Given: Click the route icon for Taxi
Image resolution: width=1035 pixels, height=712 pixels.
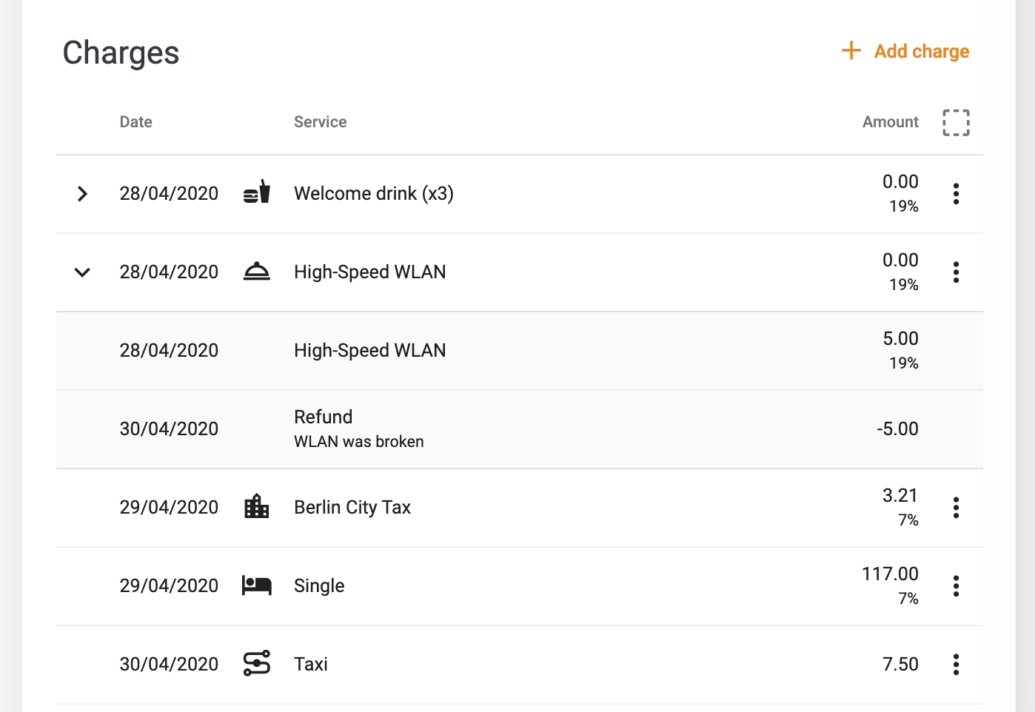Looking at the screenshot, I should tap(257, 663).
